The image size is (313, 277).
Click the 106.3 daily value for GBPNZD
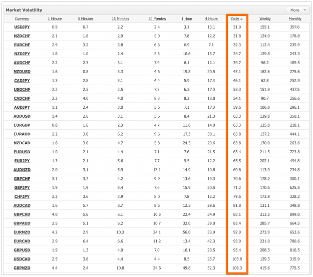point(237,268)
